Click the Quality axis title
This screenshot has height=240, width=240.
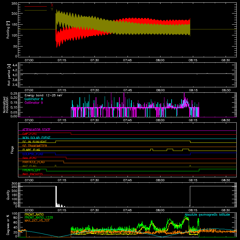click(8, 195)
